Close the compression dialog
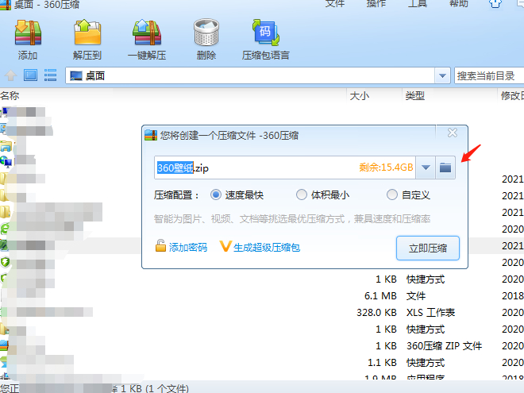Image resolution: width=524 pixels, height=393 pixels. pyautogui.click(x=453, y=133)
